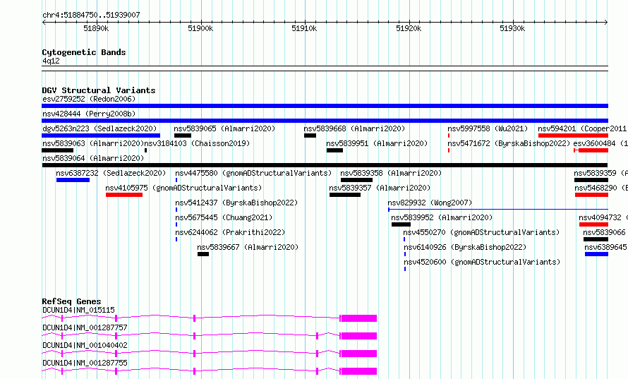This screenshot has width=628, height=379.
Task: Open nsv4550270 (gnomADStructuralVariants) label
Action: point(481,232)
